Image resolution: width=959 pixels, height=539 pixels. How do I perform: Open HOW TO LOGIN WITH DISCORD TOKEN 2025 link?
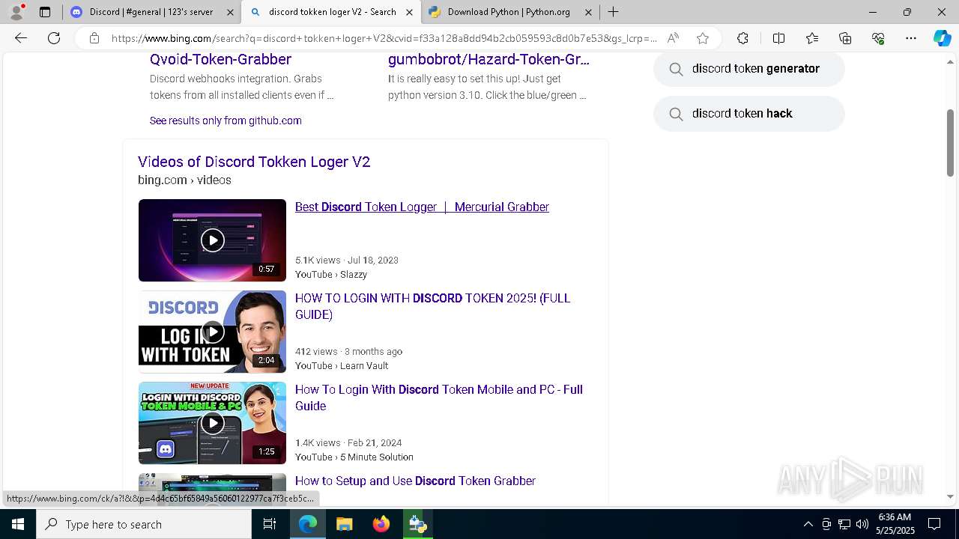tap(432, 306)
